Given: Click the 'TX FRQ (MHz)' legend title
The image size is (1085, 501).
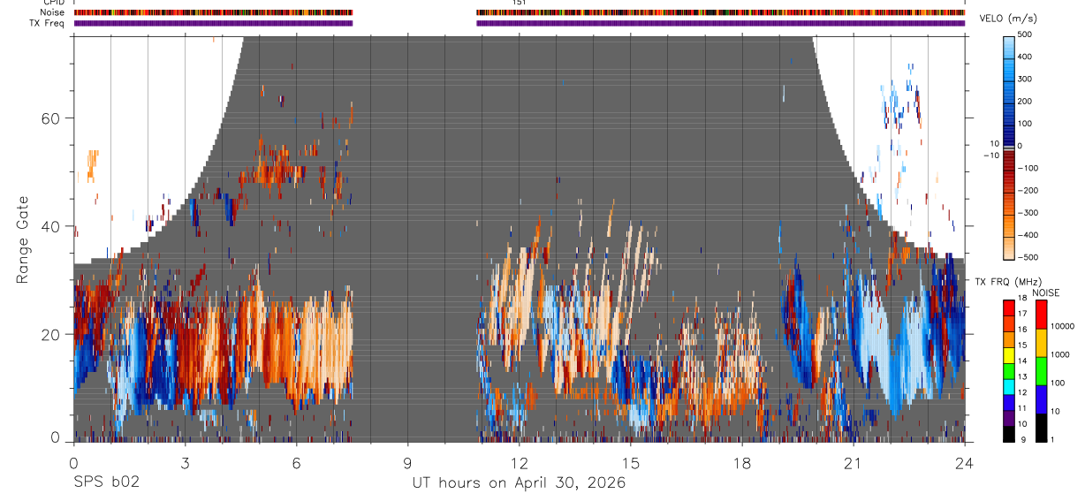Looking at the screenshot, I should [x=1010, y=282].
